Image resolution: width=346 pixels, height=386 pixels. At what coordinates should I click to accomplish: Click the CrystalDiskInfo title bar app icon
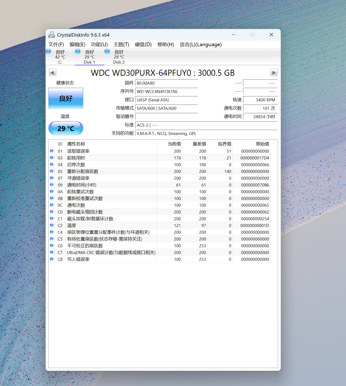52,35
